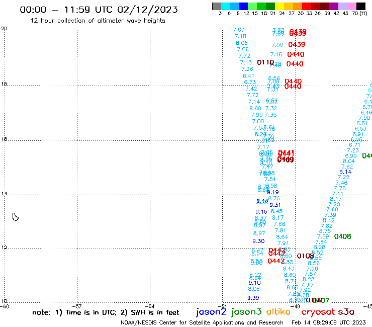This screenshot has height=327, width=372.
Task: Click the NOAA/NESDIS Center credit line
Action: [x=202, y=322]
